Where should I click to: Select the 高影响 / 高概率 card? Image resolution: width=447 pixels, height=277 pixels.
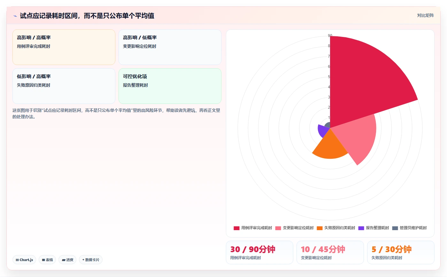(x=64, y=47)
